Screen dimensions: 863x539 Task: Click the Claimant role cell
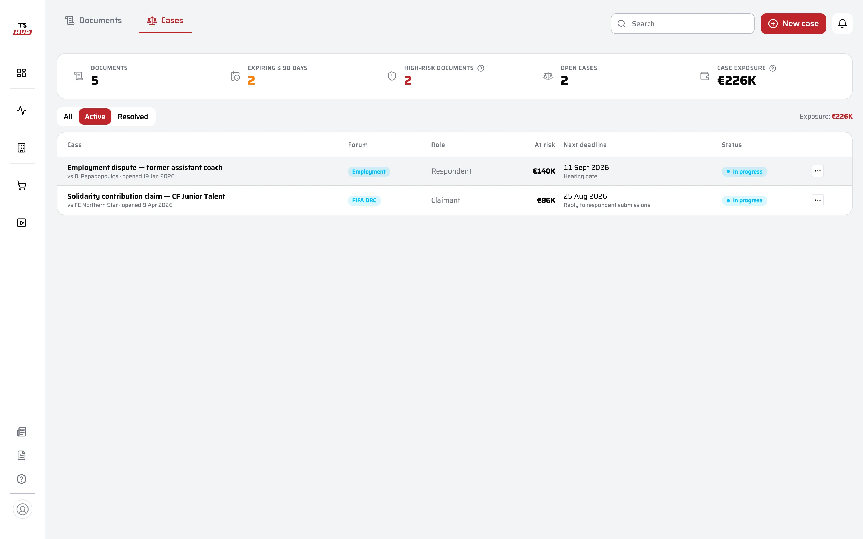tap(445, 200)
